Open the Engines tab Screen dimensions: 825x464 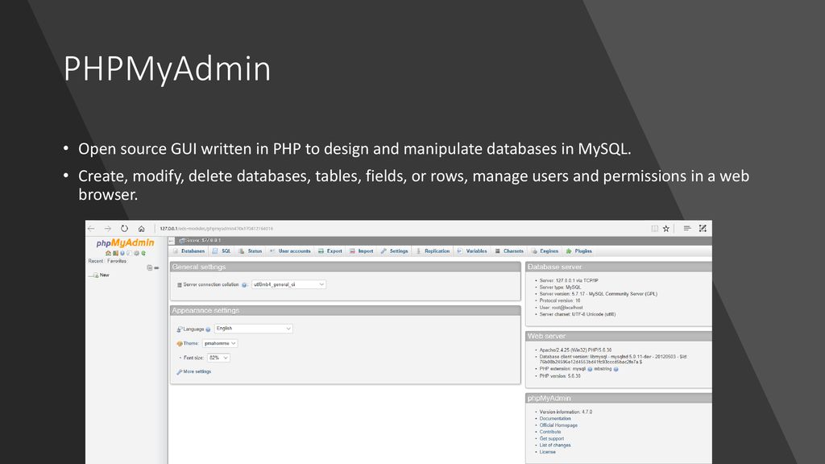[x=545, y=251]
